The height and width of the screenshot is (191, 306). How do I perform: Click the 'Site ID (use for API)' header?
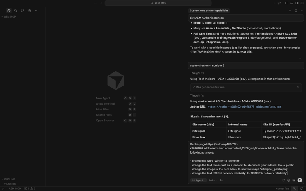tap(276, 125)
